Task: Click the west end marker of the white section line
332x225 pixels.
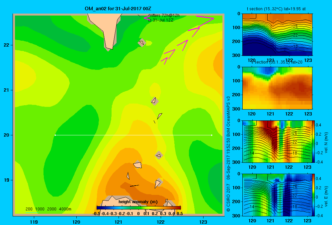Action: pos(55,135)
